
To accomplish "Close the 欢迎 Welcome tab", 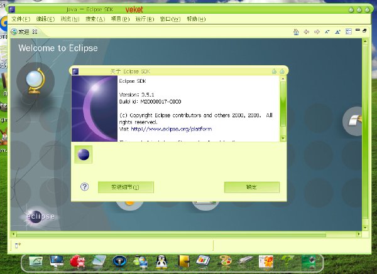I will 35,31.
